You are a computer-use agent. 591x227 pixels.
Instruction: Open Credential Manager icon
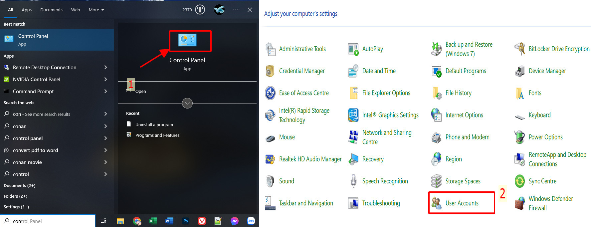point(270,71)
